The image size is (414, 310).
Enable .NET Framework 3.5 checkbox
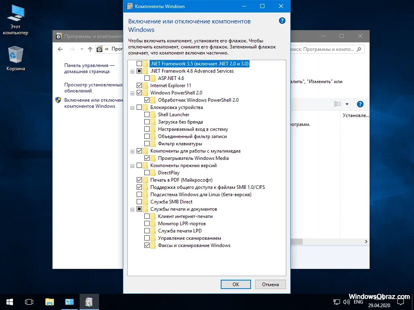coord(139,64)
